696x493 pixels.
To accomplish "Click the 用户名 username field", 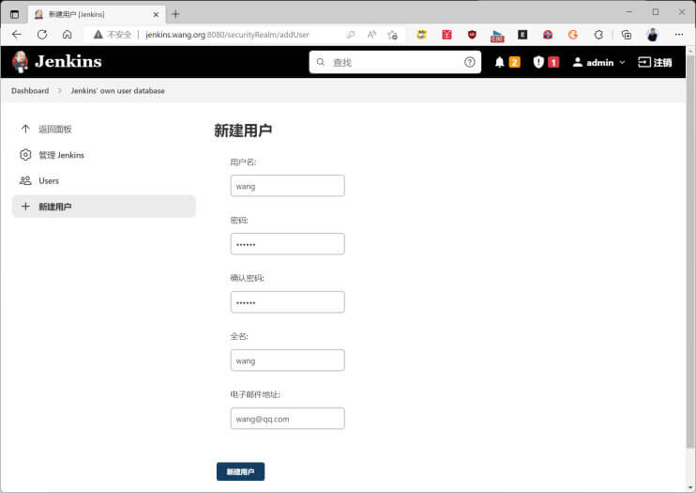I will tap(288, 186).
